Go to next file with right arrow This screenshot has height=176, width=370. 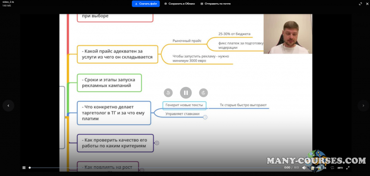[x=363, y=106]
